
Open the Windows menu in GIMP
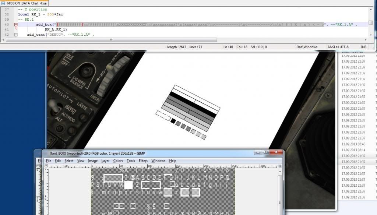(158, 161)
